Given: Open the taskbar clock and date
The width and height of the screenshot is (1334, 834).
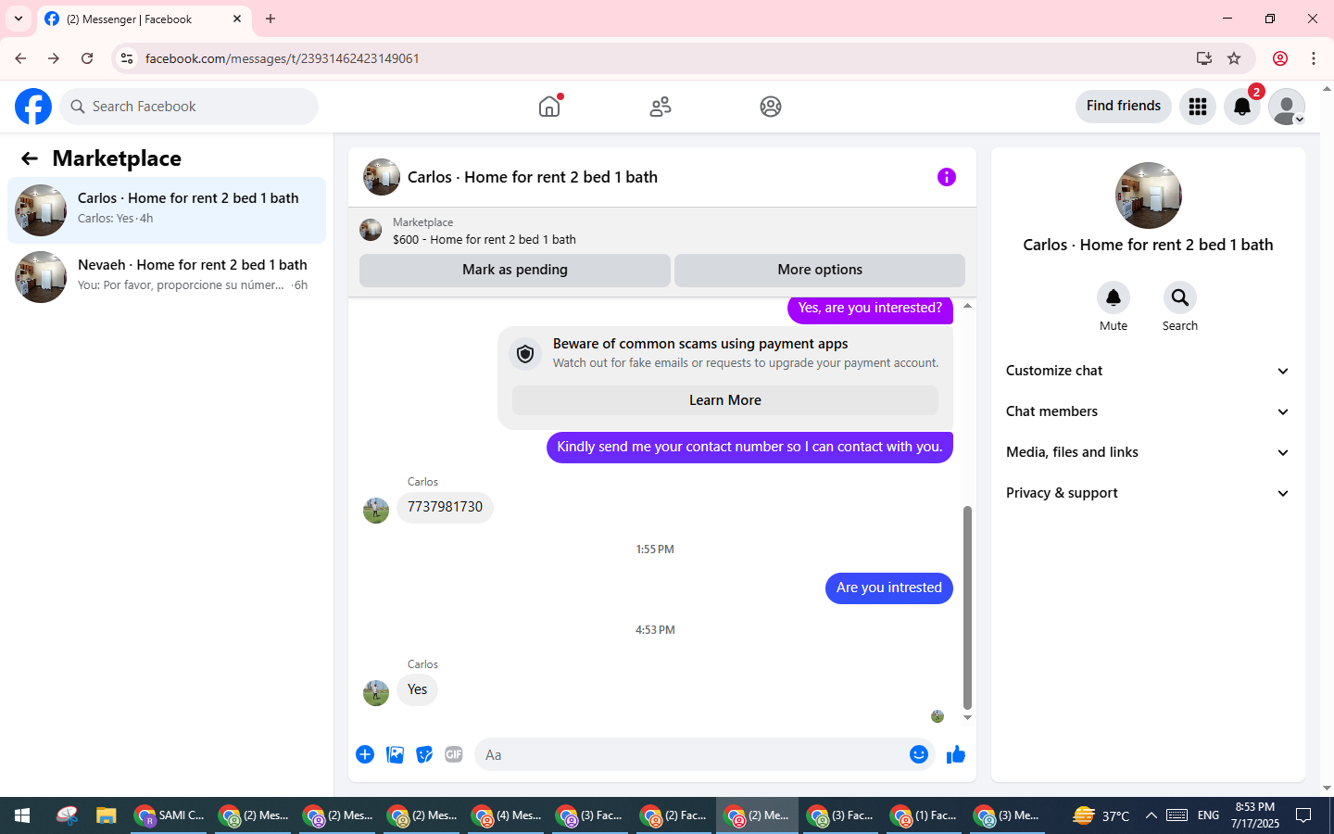Looking at the screenshot, I should 1254,815.
